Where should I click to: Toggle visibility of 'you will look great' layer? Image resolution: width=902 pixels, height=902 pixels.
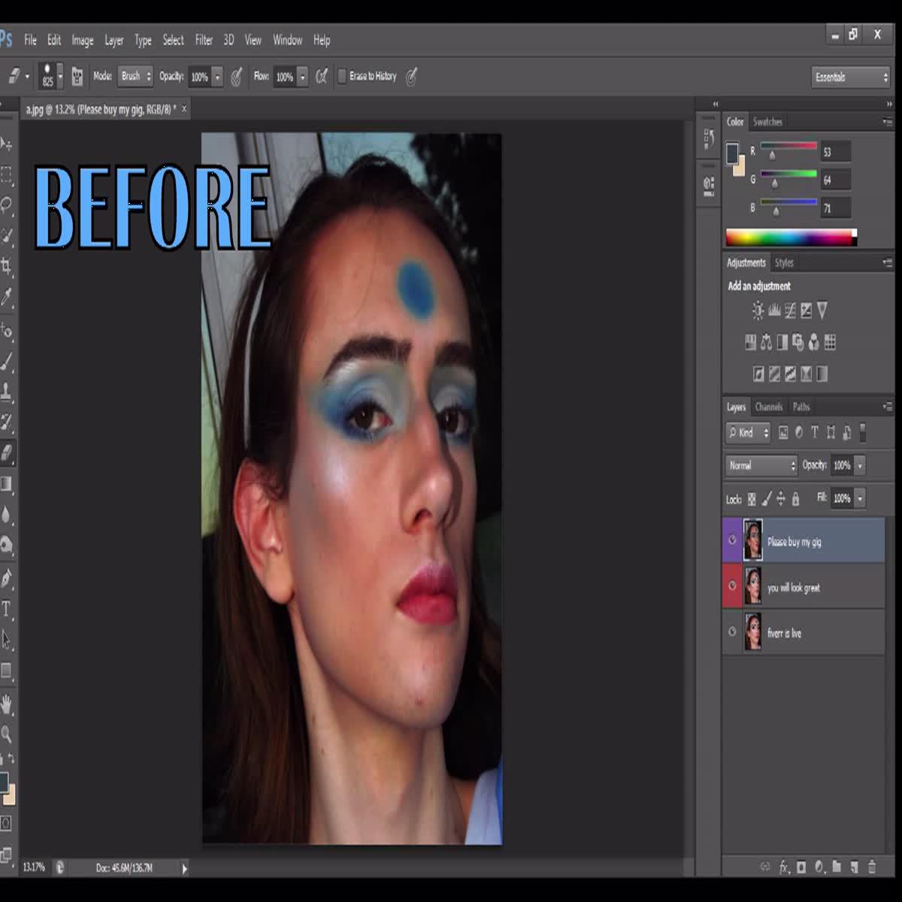click(x=731, y=587)
